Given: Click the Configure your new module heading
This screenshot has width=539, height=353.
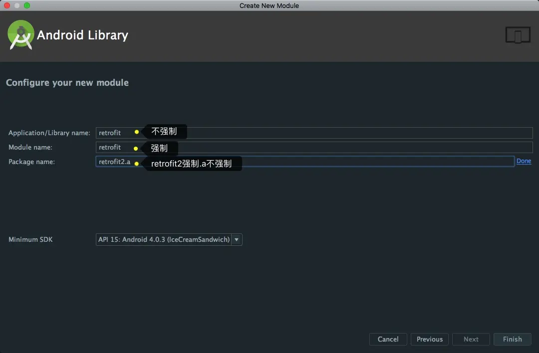Looking at the screenshot, I should click(67, 83).
